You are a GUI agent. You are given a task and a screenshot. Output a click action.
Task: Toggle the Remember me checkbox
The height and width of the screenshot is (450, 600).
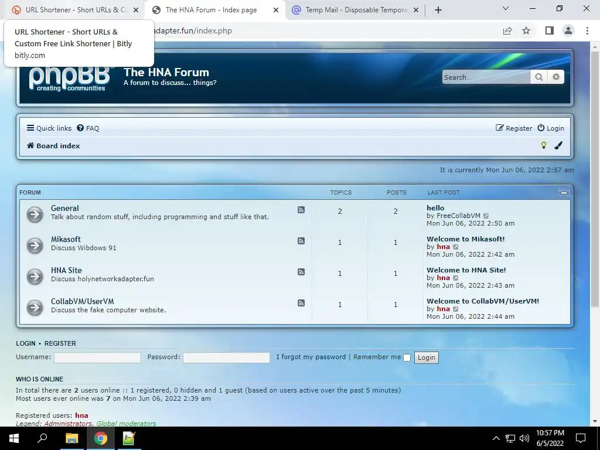coord(407,357)
